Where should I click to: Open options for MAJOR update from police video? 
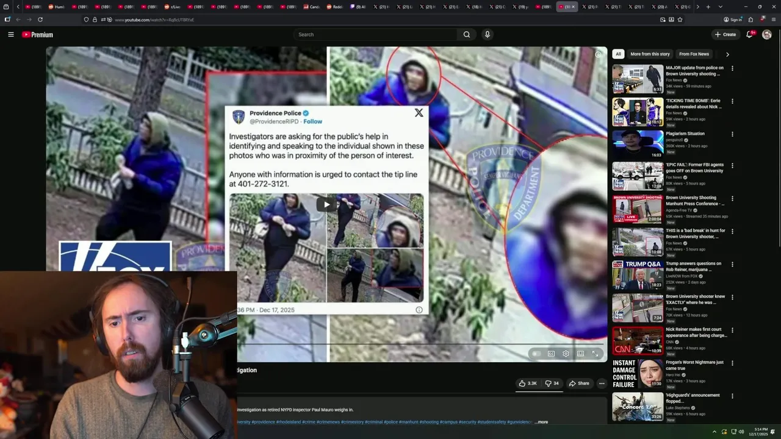point(732,68)
